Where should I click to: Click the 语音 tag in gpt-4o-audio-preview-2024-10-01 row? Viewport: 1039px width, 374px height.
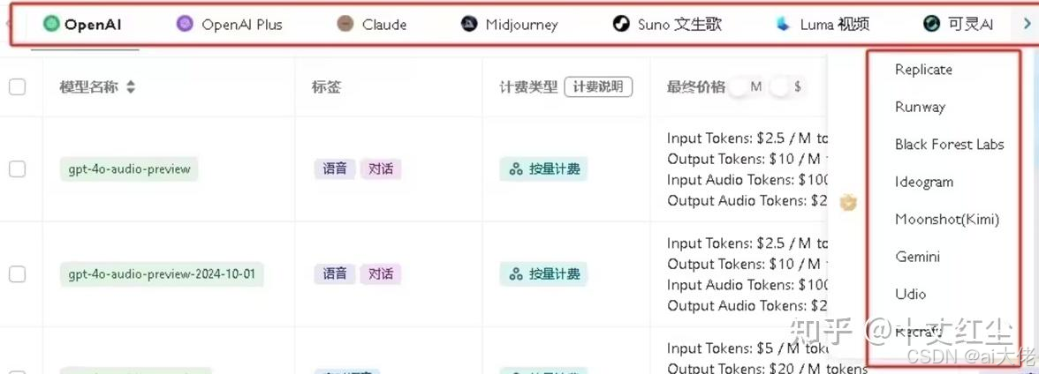335,274
